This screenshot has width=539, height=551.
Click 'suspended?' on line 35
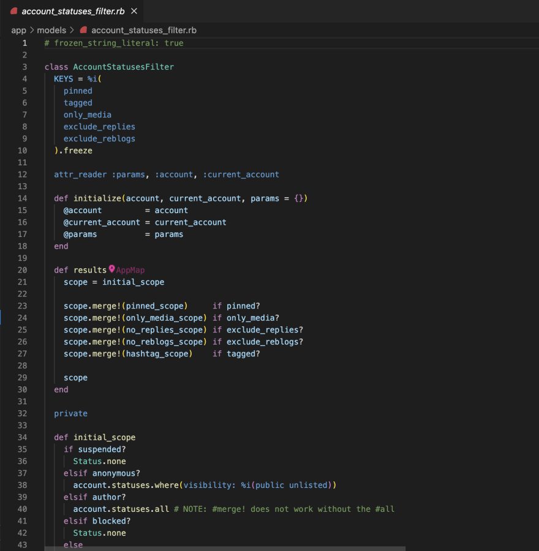pos(102,449)
